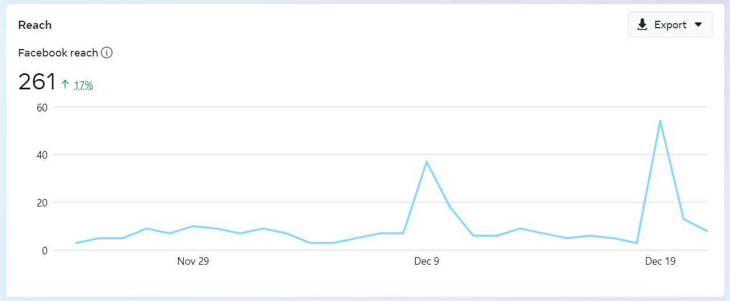Screen dimensions: 730x301
Task: Click the 261 total reach number
Action: [x=37, y=82]
